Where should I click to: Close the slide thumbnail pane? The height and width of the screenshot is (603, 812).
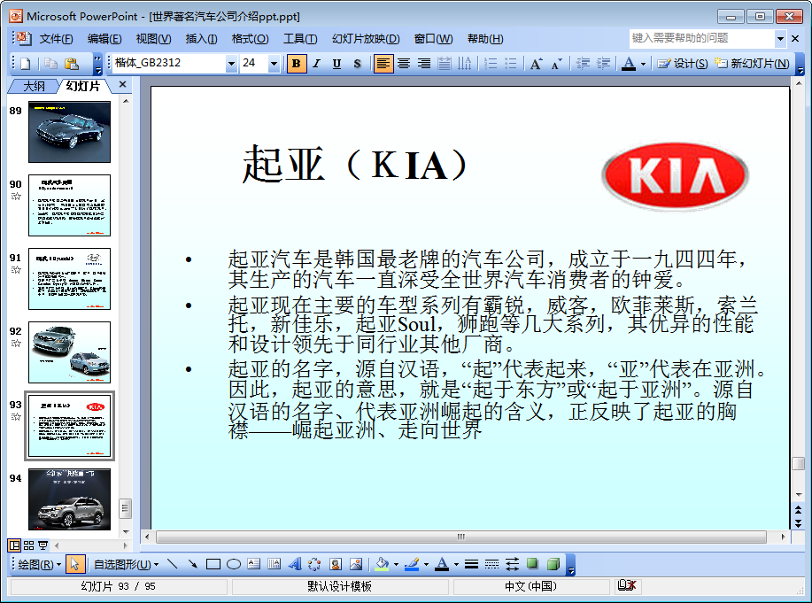pyautogui.click(x=122, y=84)
